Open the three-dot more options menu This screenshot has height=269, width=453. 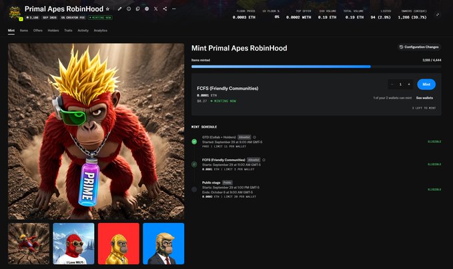(x=173, y=9)
